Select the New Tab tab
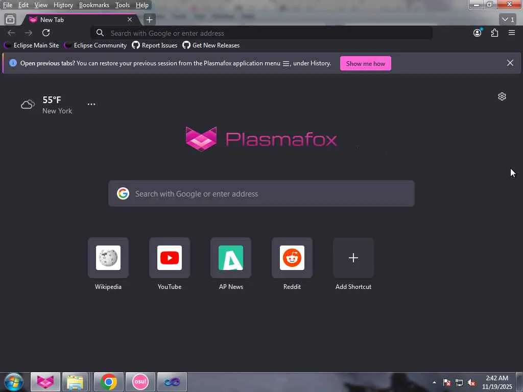The image size is (523, 392). coord(80,20)
